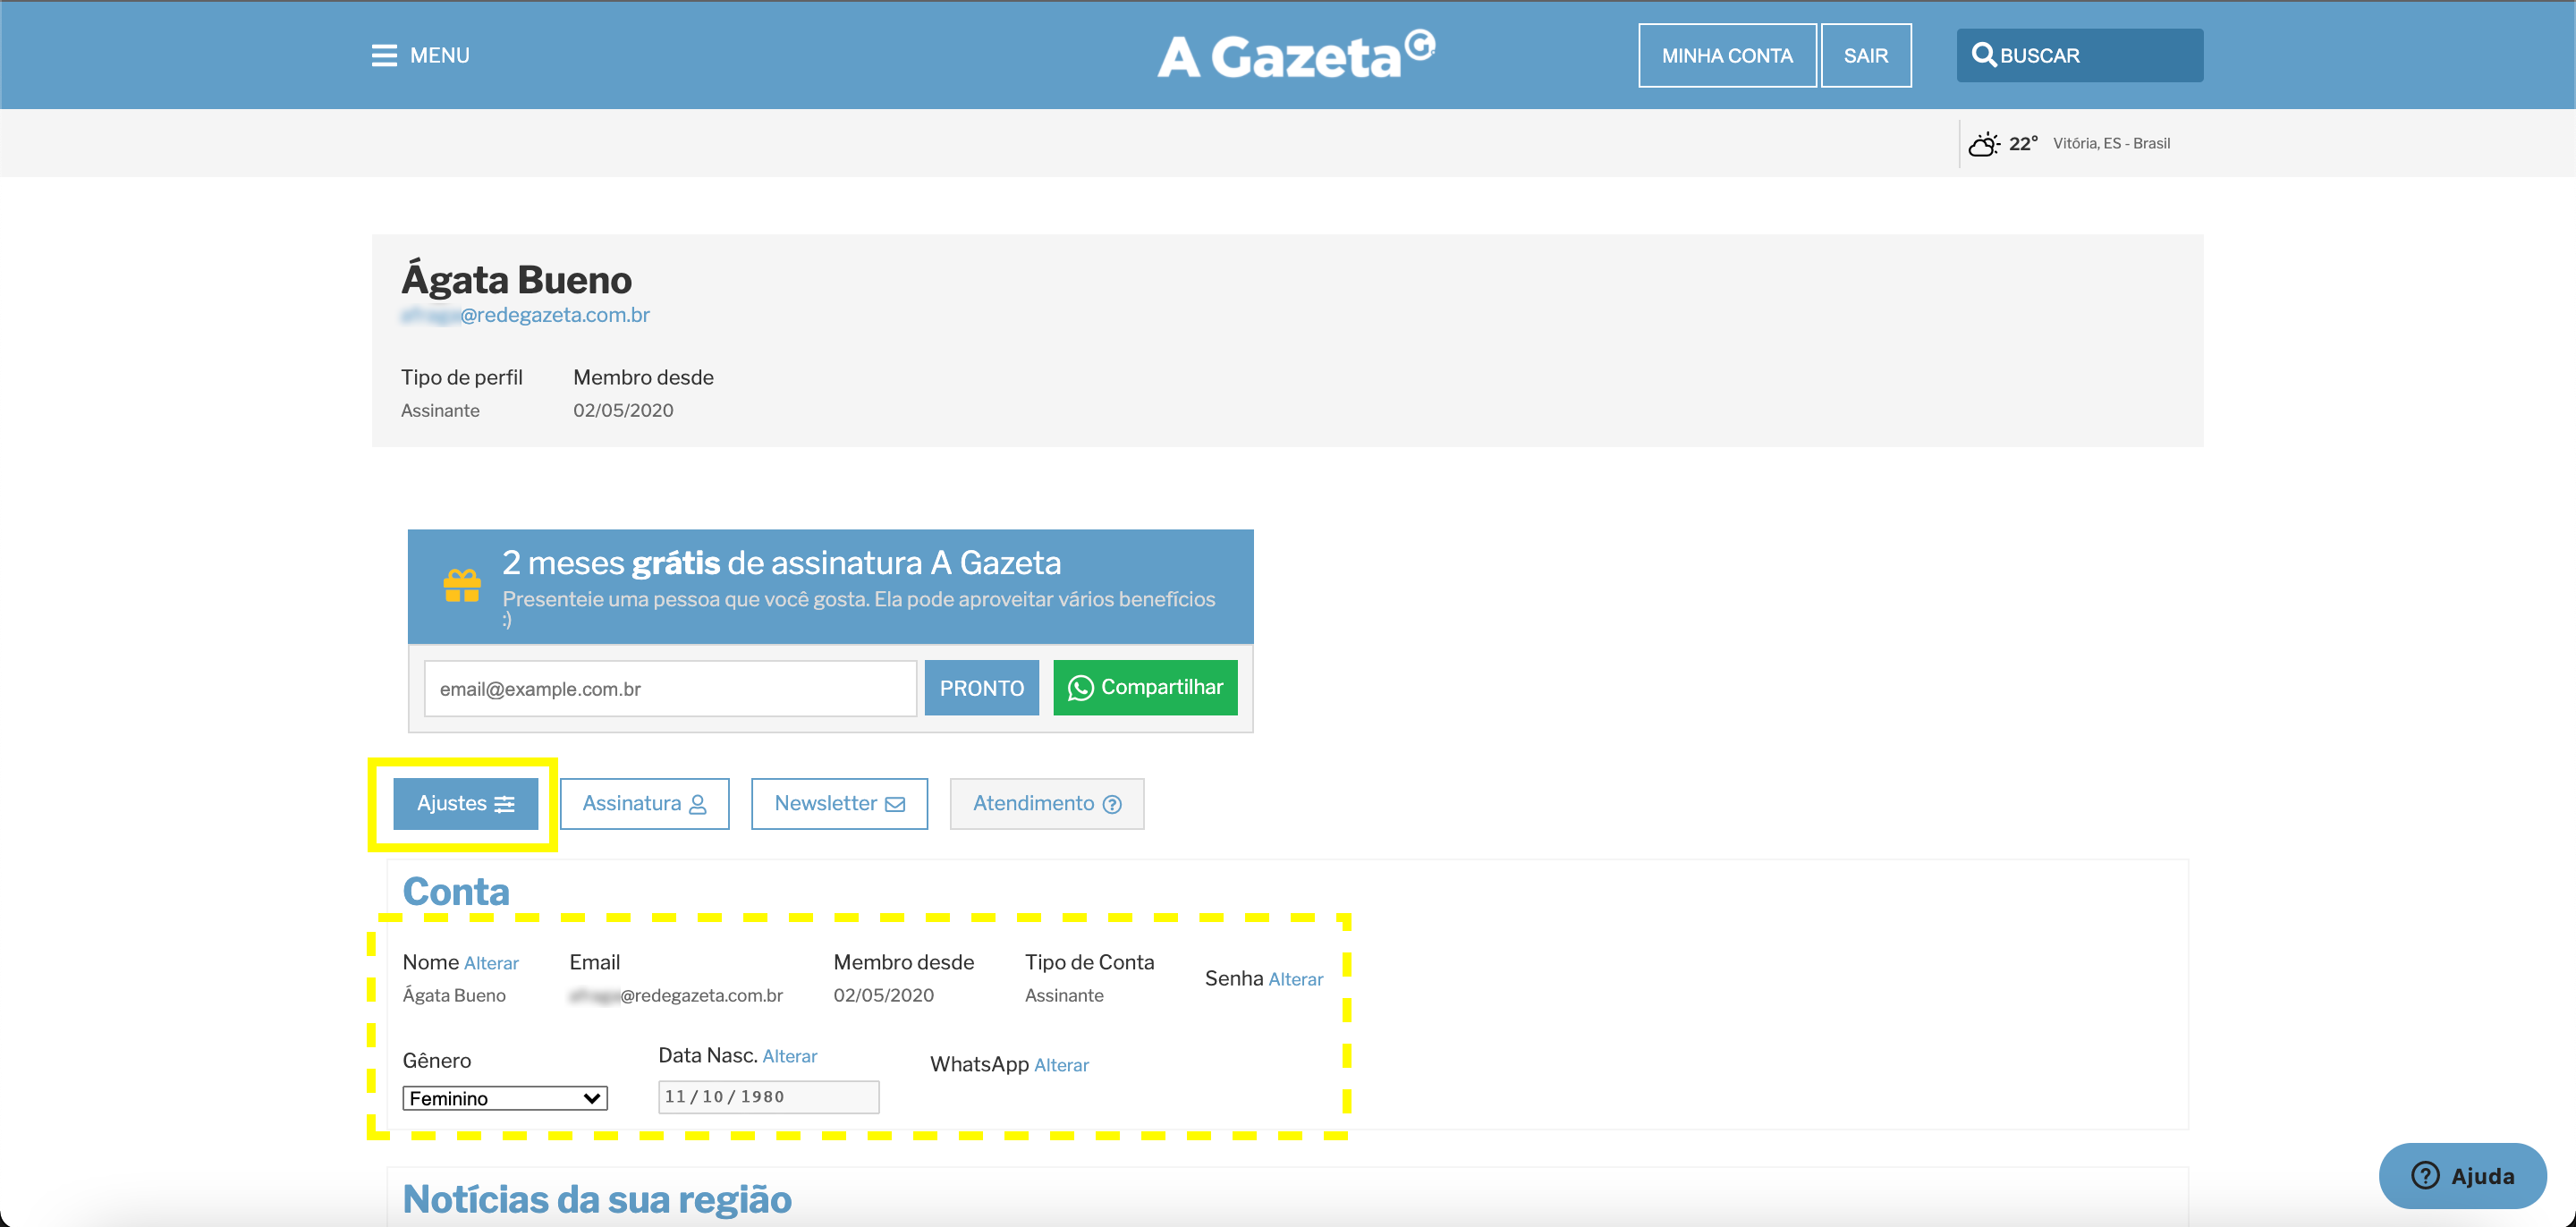This screenshot has height=1227, width=2576.
Task: Click the Assinante value under Tipo de perfil
Action: (x=440, y=410)
